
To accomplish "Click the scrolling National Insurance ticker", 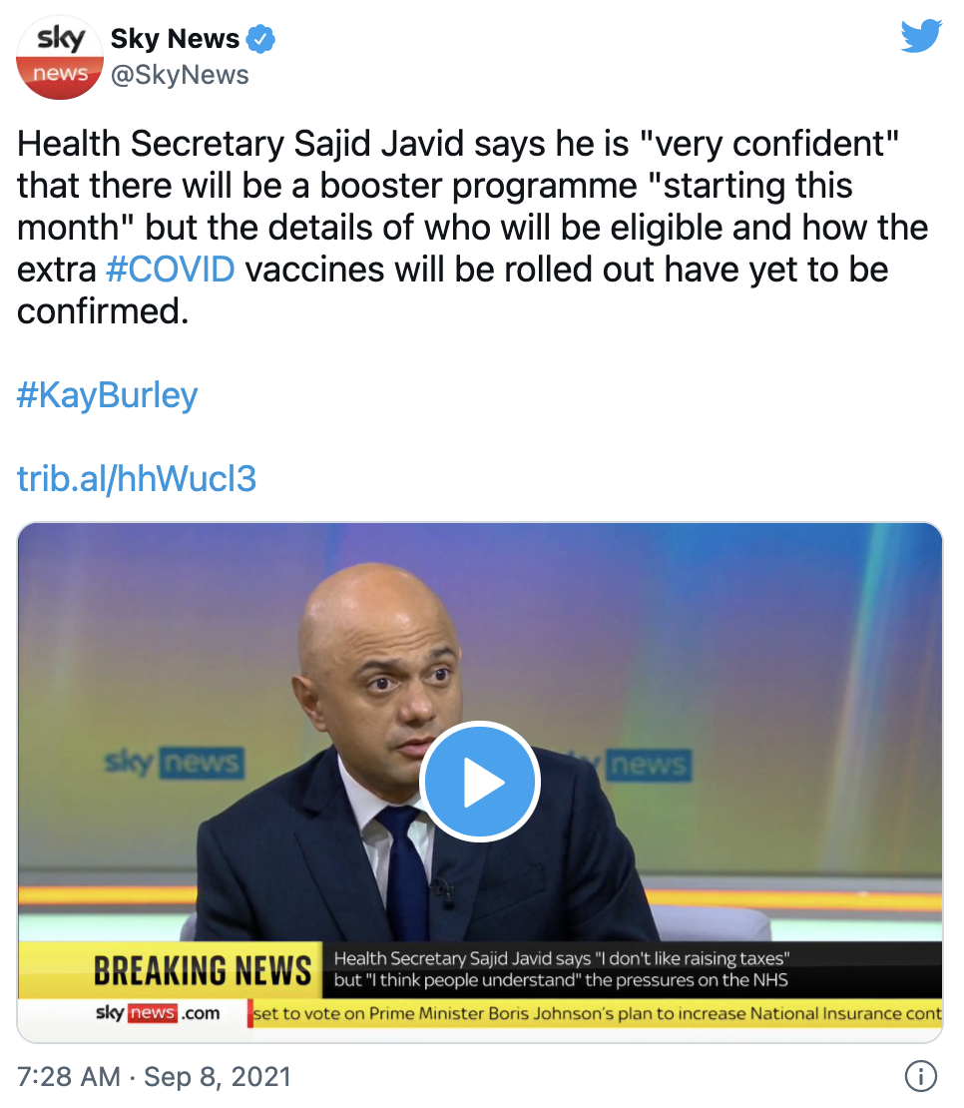I will click(595, 1013).
